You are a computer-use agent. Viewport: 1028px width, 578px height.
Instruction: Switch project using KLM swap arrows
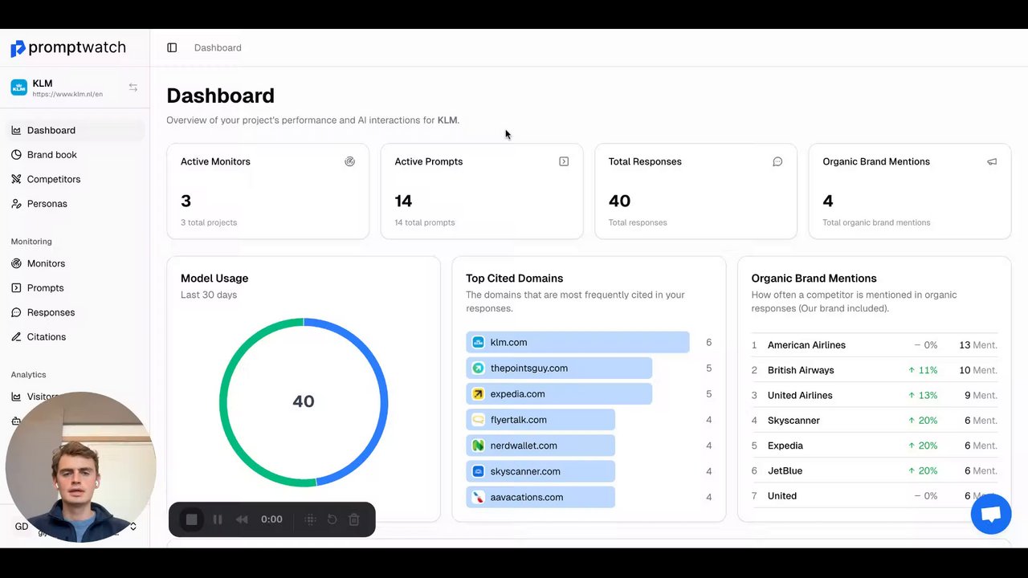(x=133, y=87)
